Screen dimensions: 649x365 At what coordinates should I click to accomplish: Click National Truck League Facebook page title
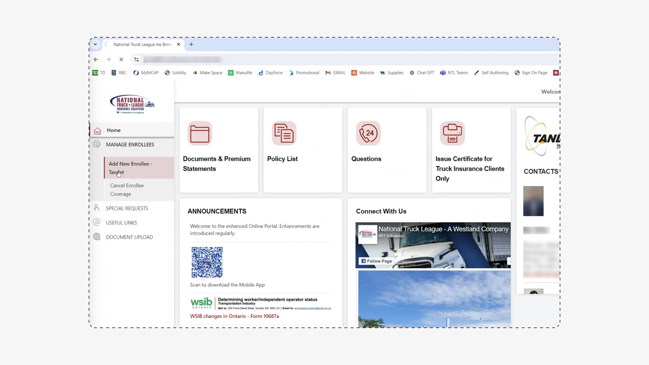pos(443,229)
